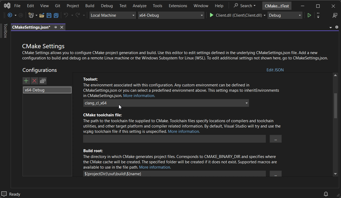Expand the navigate backward history arrow
The width and height of the screenshot is (341, 198).
(x=15, y=15)
